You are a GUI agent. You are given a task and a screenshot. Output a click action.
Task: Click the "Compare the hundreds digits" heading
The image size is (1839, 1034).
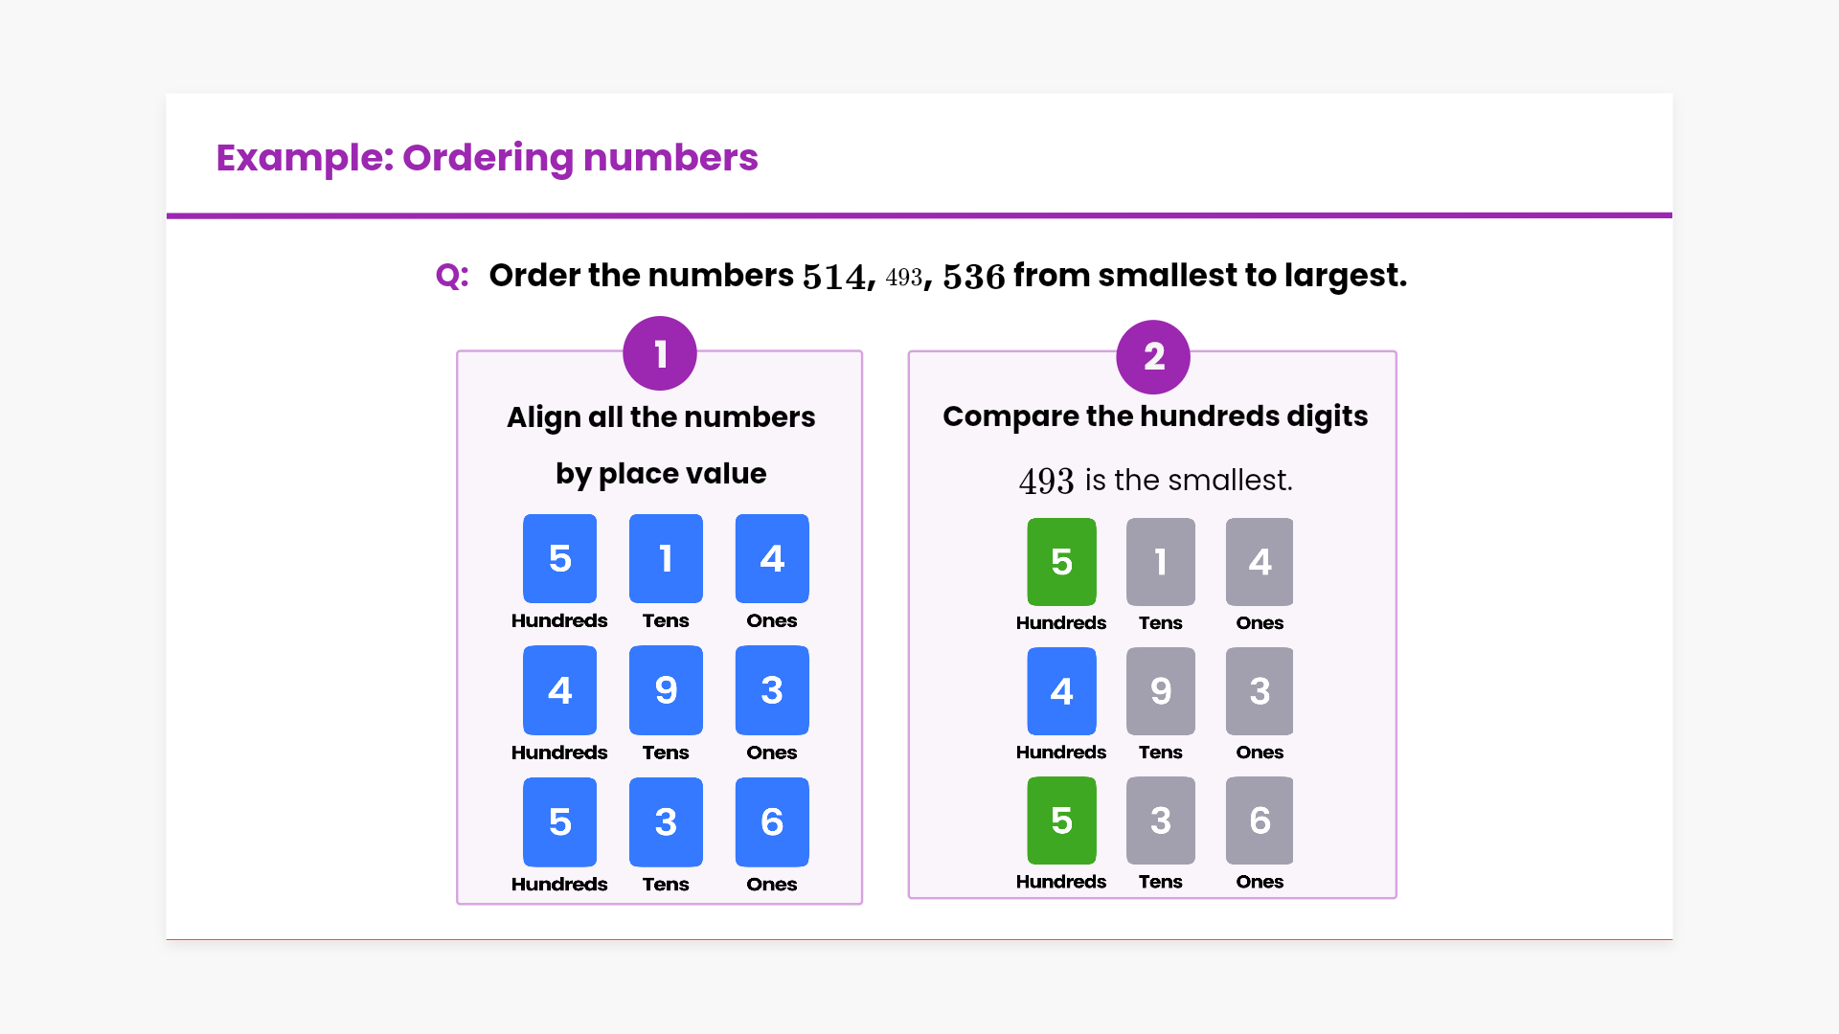coord(1155,416)
